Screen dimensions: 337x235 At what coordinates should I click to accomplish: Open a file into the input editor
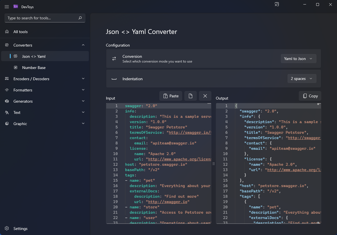point(191,96)
